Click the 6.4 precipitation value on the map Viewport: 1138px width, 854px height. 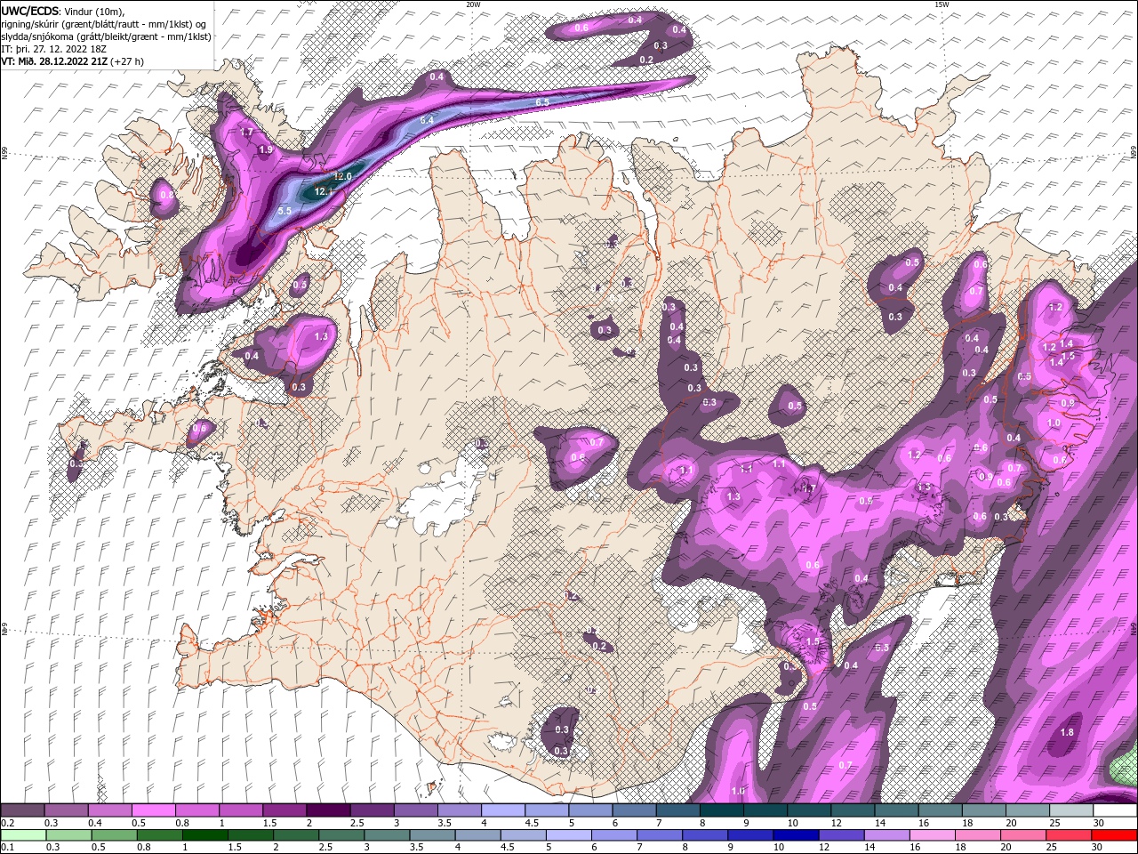[427, 119]
